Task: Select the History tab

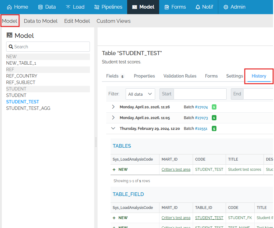Action: [259, 76]
